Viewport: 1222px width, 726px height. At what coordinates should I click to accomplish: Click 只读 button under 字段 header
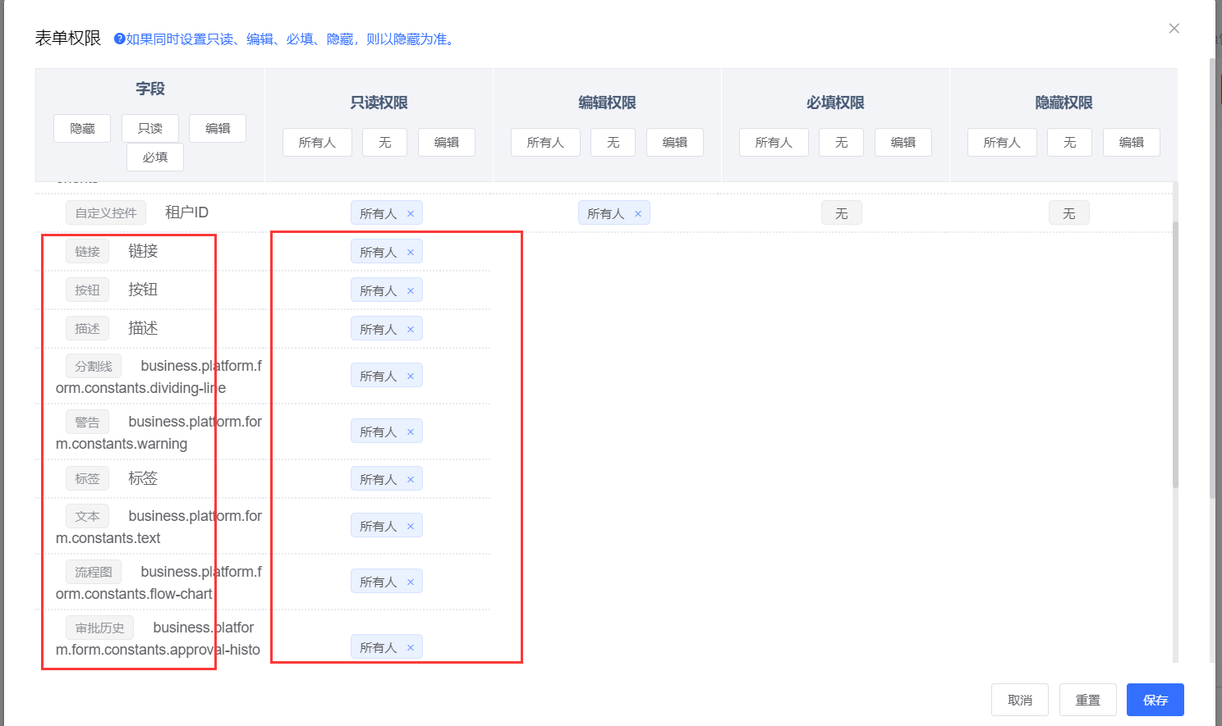click(x=150, y=129)
